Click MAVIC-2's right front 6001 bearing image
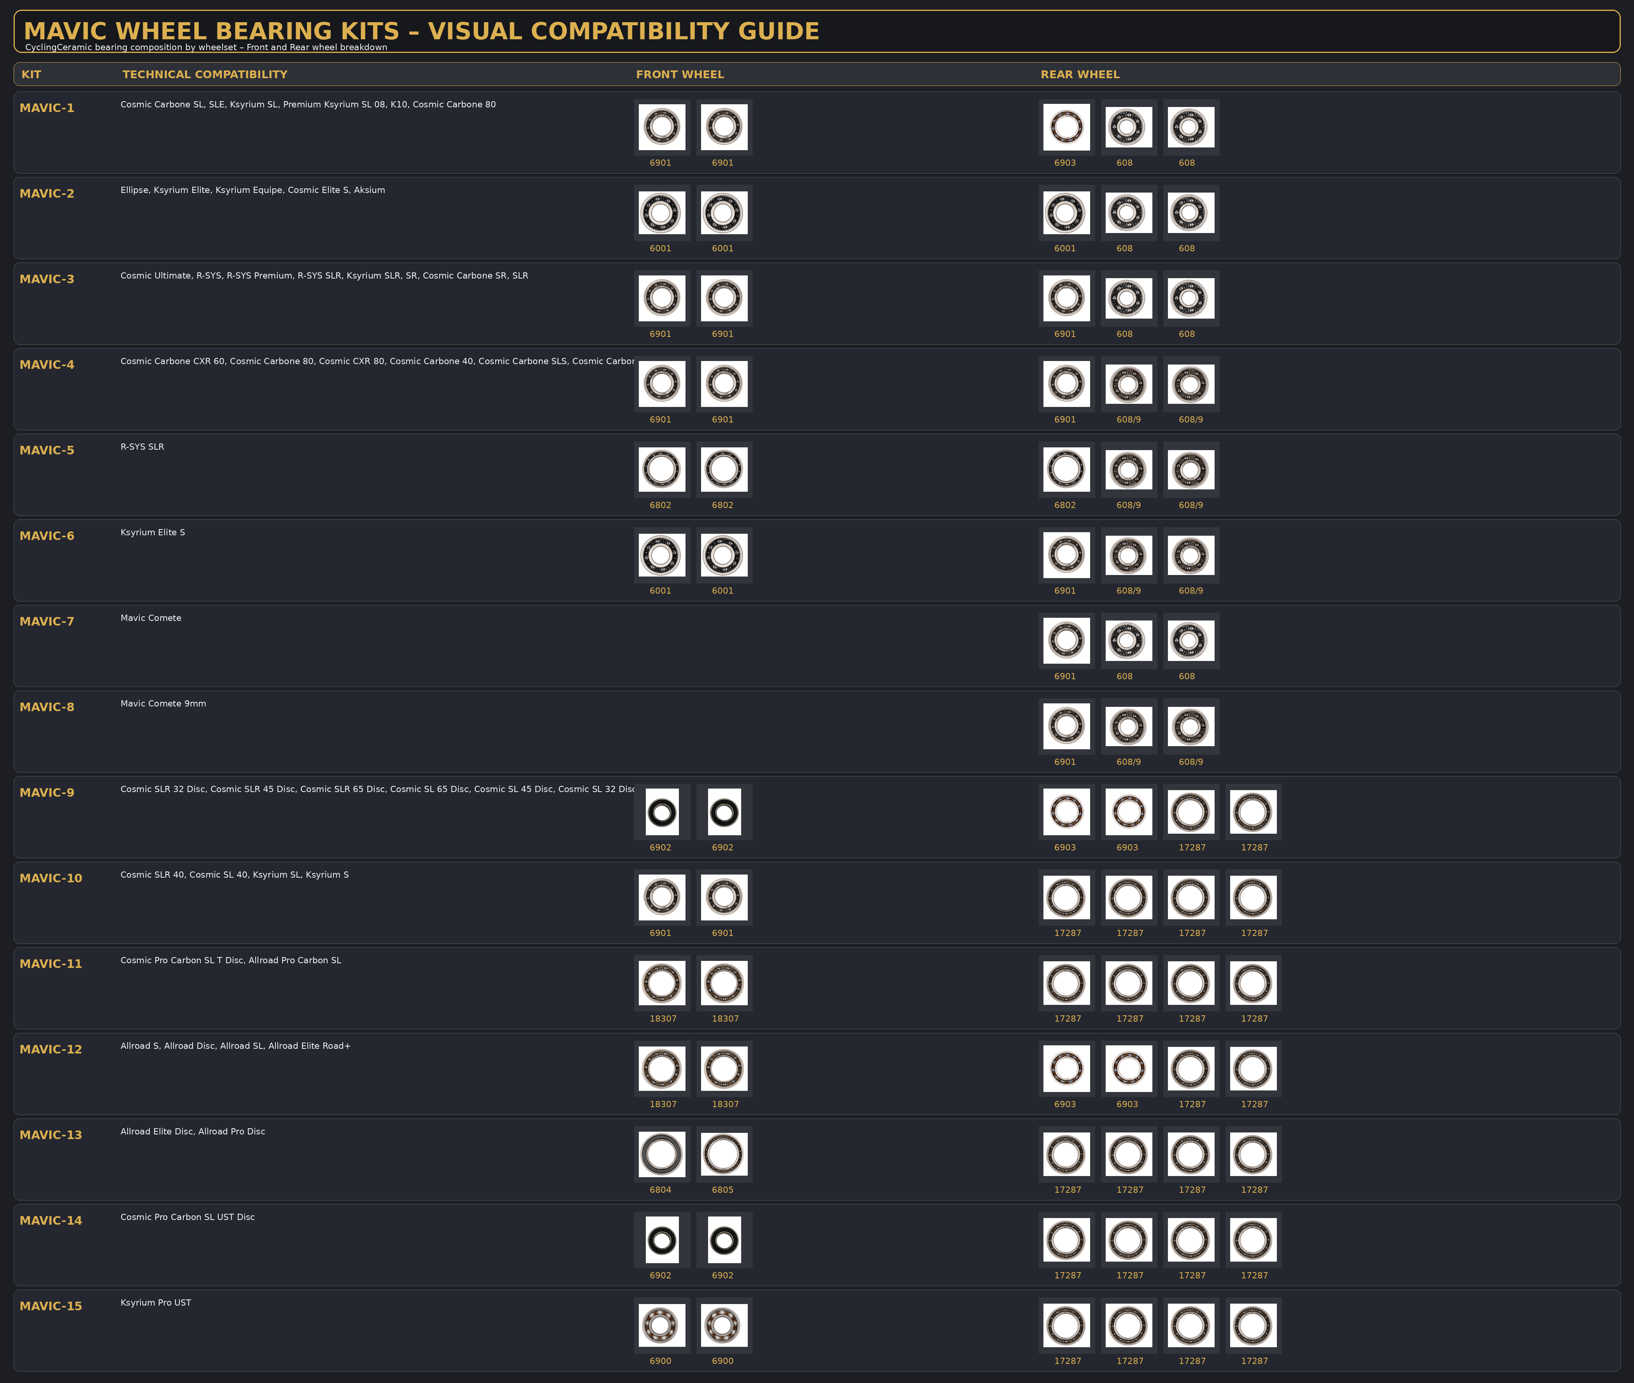 [724, 212]
